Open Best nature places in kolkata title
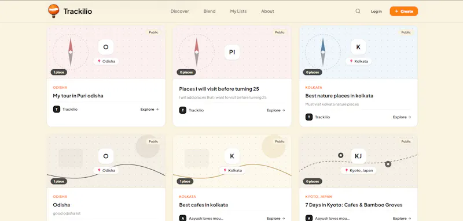Viewport: 463px width, 221px height. (339, 96)
